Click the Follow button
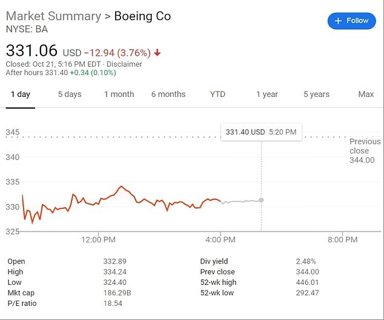 [x=351, y=21]
